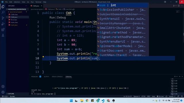Switch to the DEBUG CONSOLE tab
184x103 pixels.
click(x=57, y=77)
